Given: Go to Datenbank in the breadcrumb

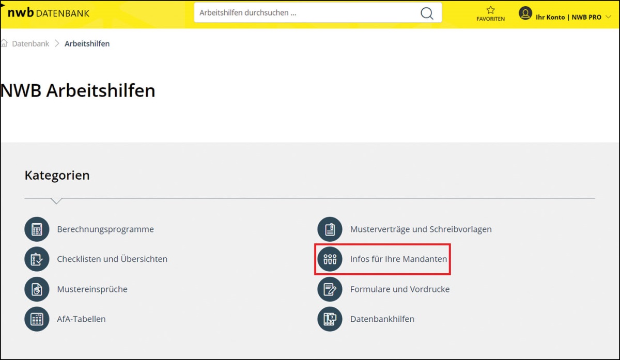Looking at the screenshot, I should (x=30, y=44).
